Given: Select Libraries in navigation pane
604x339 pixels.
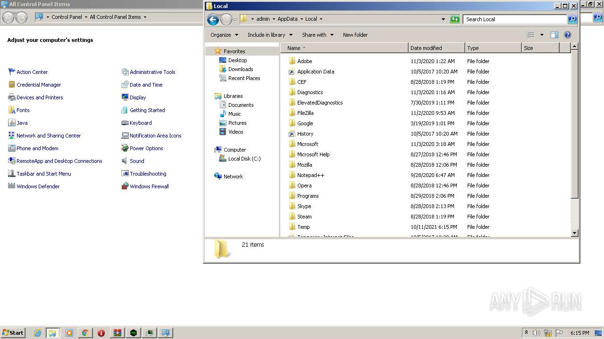Looking at the screenshot, I should pyautogui.click(x=233, y=96).
